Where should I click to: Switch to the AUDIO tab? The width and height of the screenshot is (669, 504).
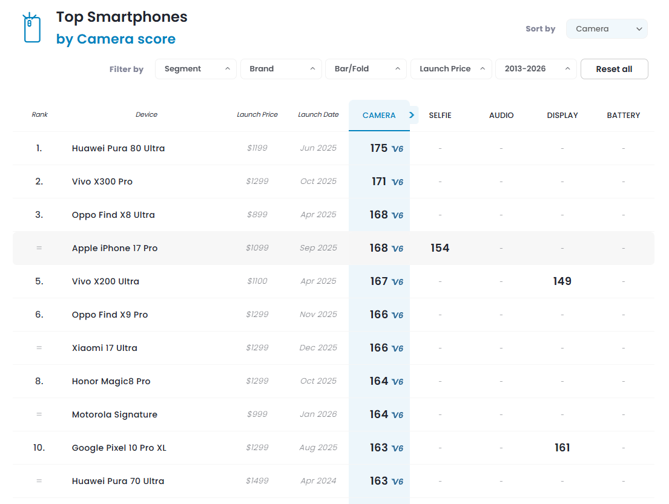click(x=501, y=115)
